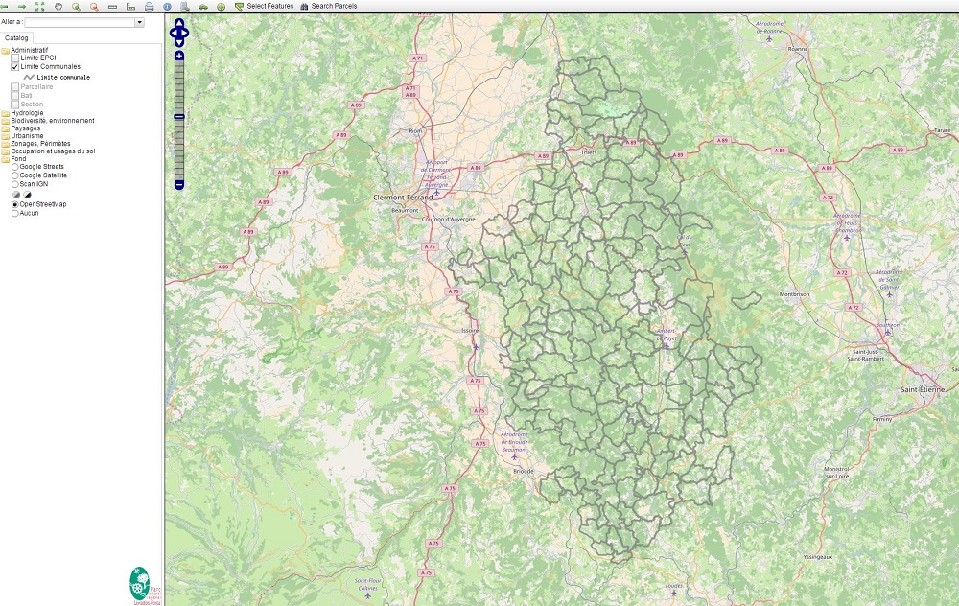Click the Select Features button
959x606 pixels.
tap(265, 6)
